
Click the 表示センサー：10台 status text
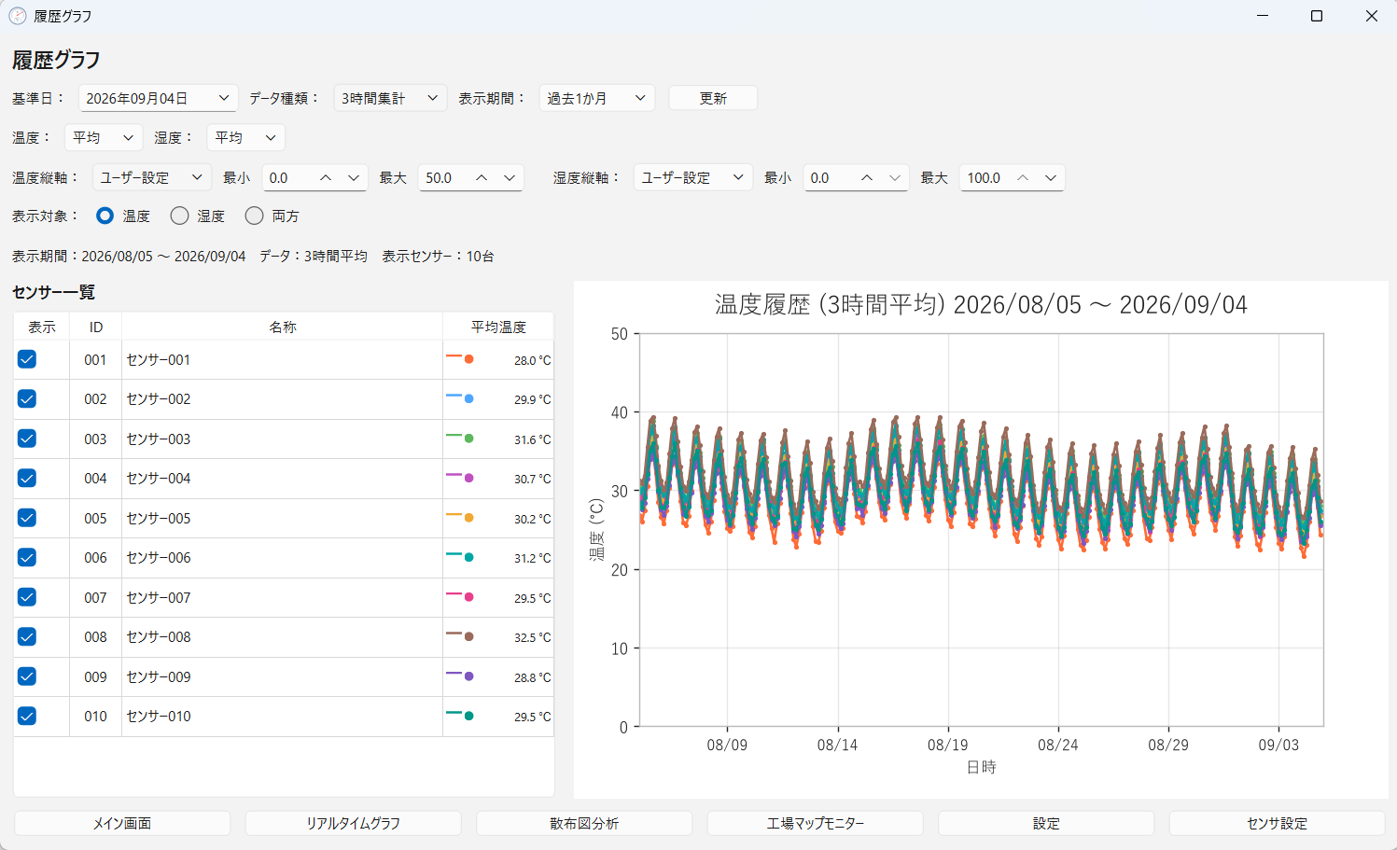(x=438, y=256)
